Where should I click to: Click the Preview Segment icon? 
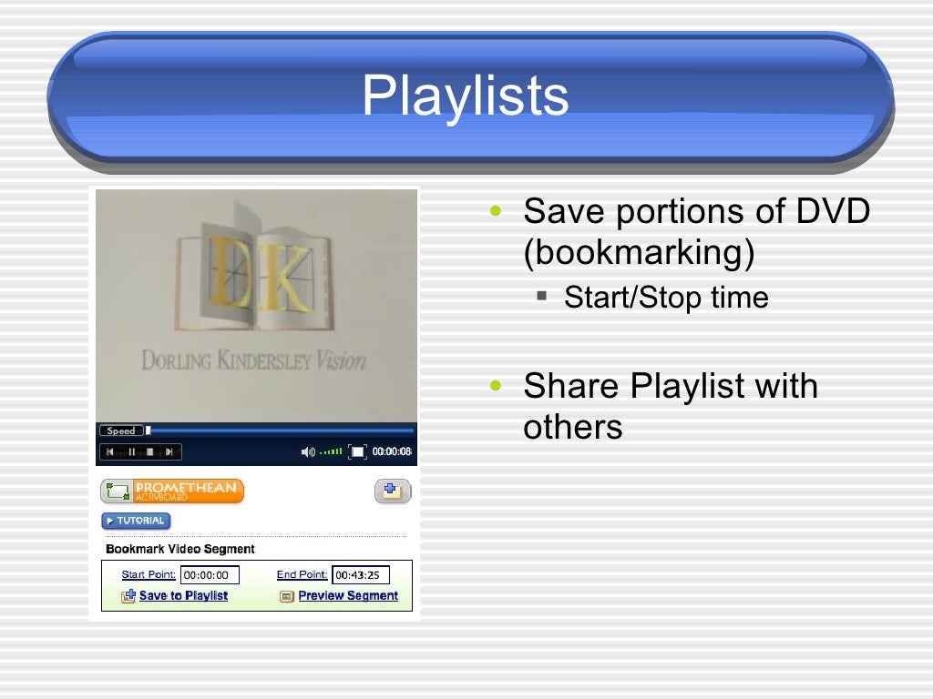pyautogui.click(x=287, y=596)
